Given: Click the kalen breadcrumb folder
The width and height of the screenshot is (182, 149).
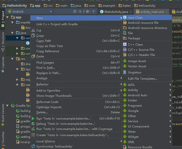Looking at the screenshot, I should click(x=125, y=6).
